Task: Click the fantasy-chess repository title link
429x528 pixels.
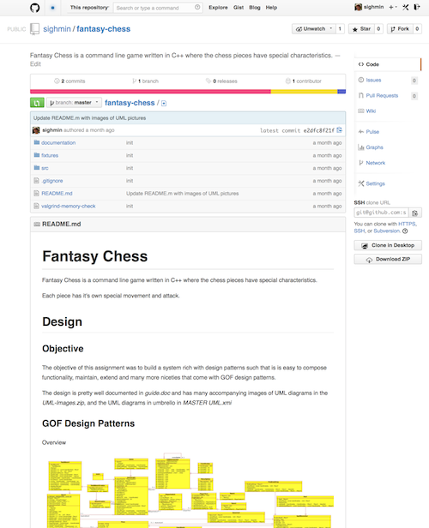Action: (104, 29)
